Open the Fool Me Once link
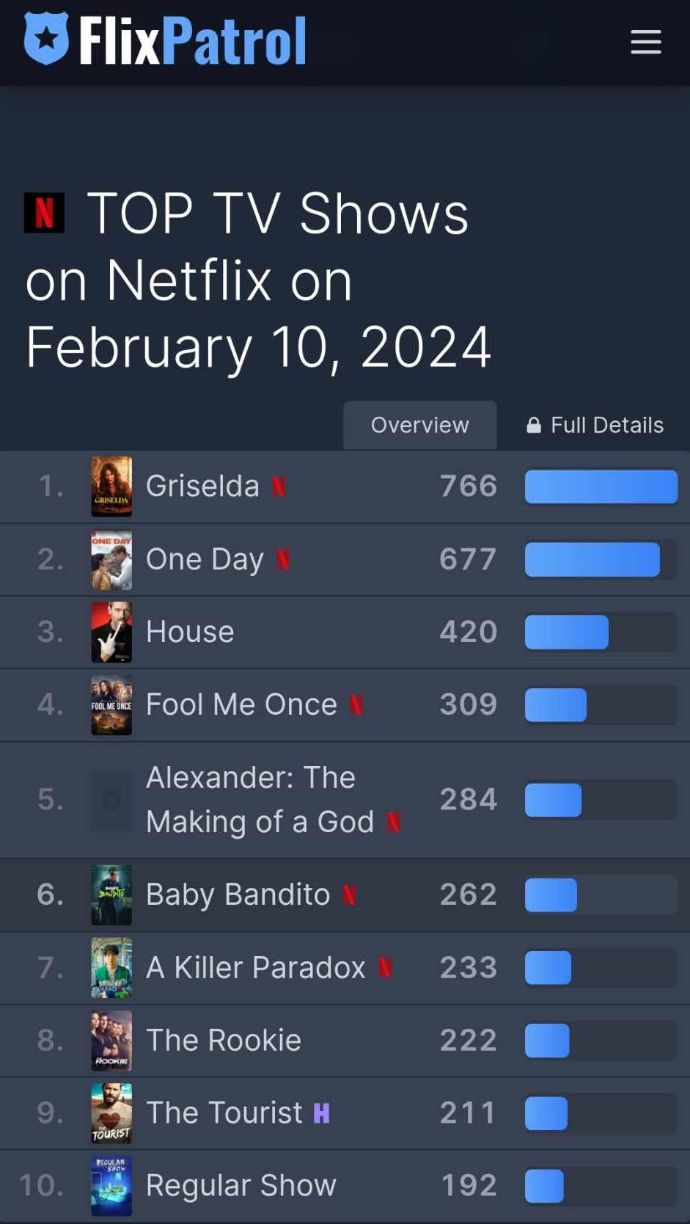The width and height of the screenshot is (690, 1224). [241, 704]
